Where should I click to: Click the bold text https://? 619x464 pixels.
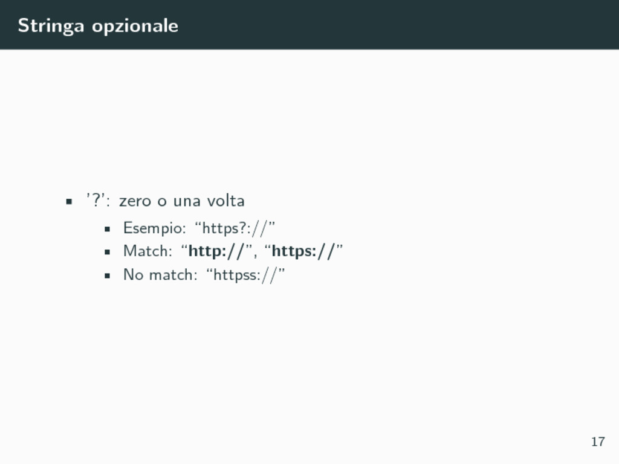point(303,251)
